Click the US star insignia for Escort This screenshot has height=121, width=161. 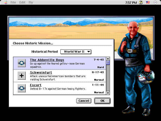pyautogui.click(x=22, y=88)
